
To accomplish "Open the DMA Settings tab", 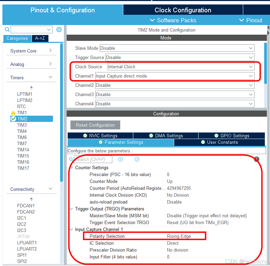I will [x=166, y=136].
